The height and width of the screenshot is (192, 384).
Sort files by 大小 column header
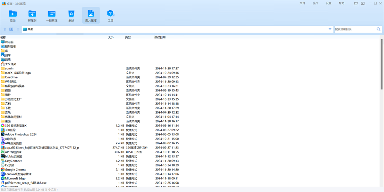tap(110, 37)
